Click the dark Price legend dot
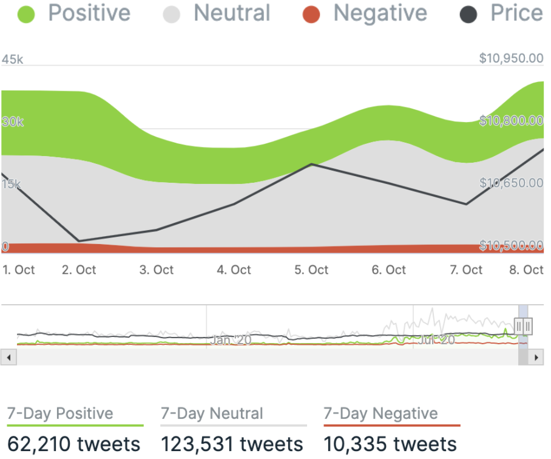This screenshot has width=551, height=459. (468, 13)
